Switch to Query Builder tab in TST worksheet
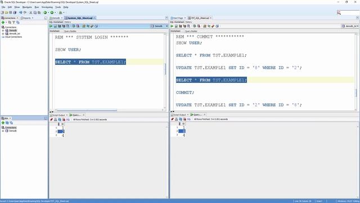The image size is (360, 203). click(191, 31)
